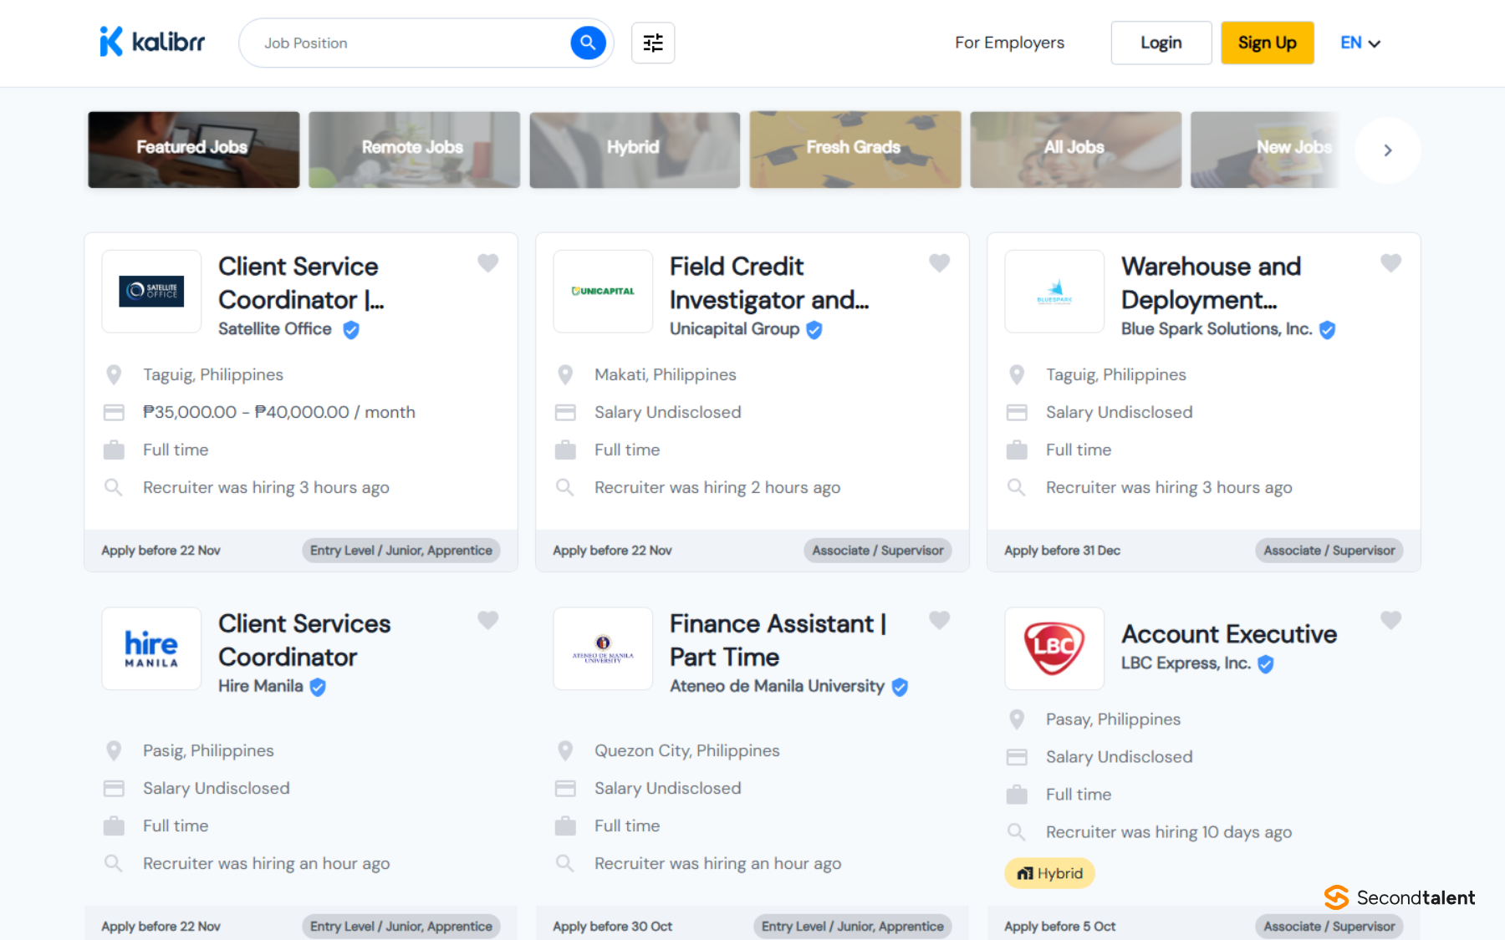Viewport: 1505px width, 940px height.
Task: Click Associate / Supervisor tag on Unicapital job
Action: (x=878, y=551)
